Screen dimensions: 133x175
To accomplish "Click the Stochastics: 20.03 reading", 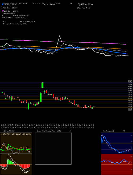I will pos(9,13).
